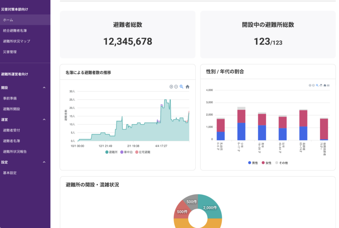The height and width of the screenshot is (228, 339).
Task: Collapse the 運営 section chevron
Action: pos(44,119)
